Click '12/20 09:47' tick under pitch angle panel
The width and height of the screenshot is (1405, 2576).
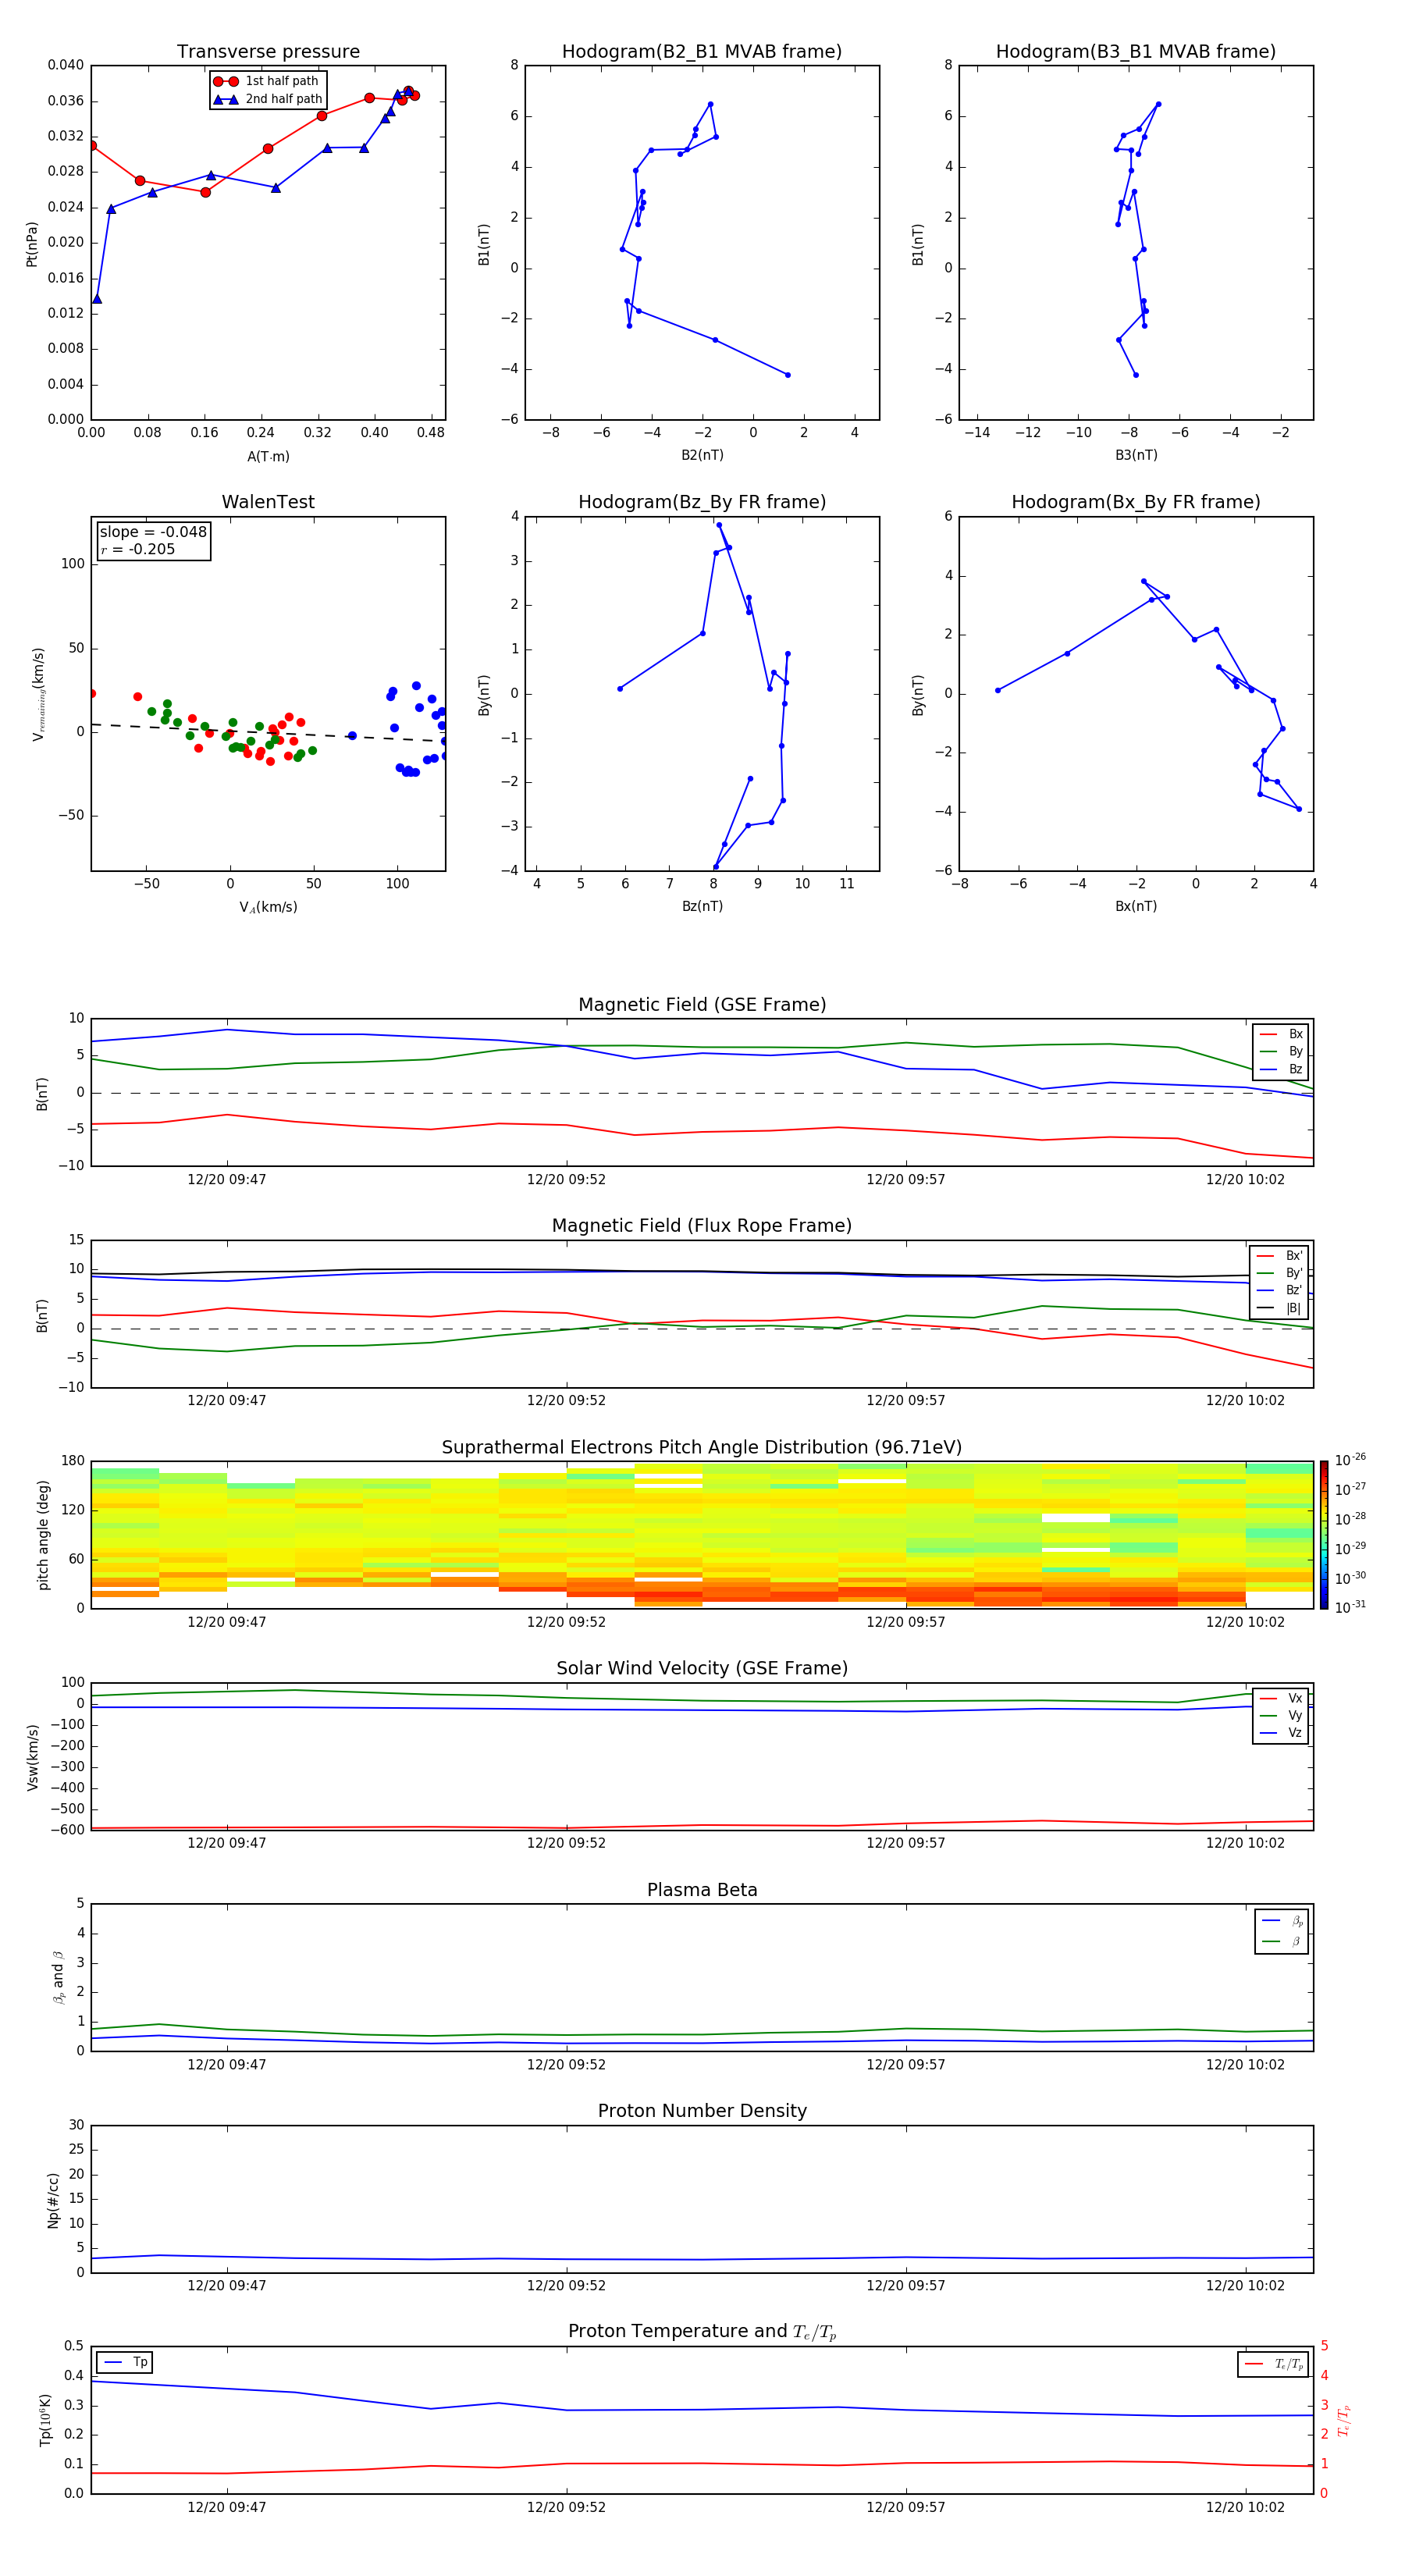click(227, 1623)
